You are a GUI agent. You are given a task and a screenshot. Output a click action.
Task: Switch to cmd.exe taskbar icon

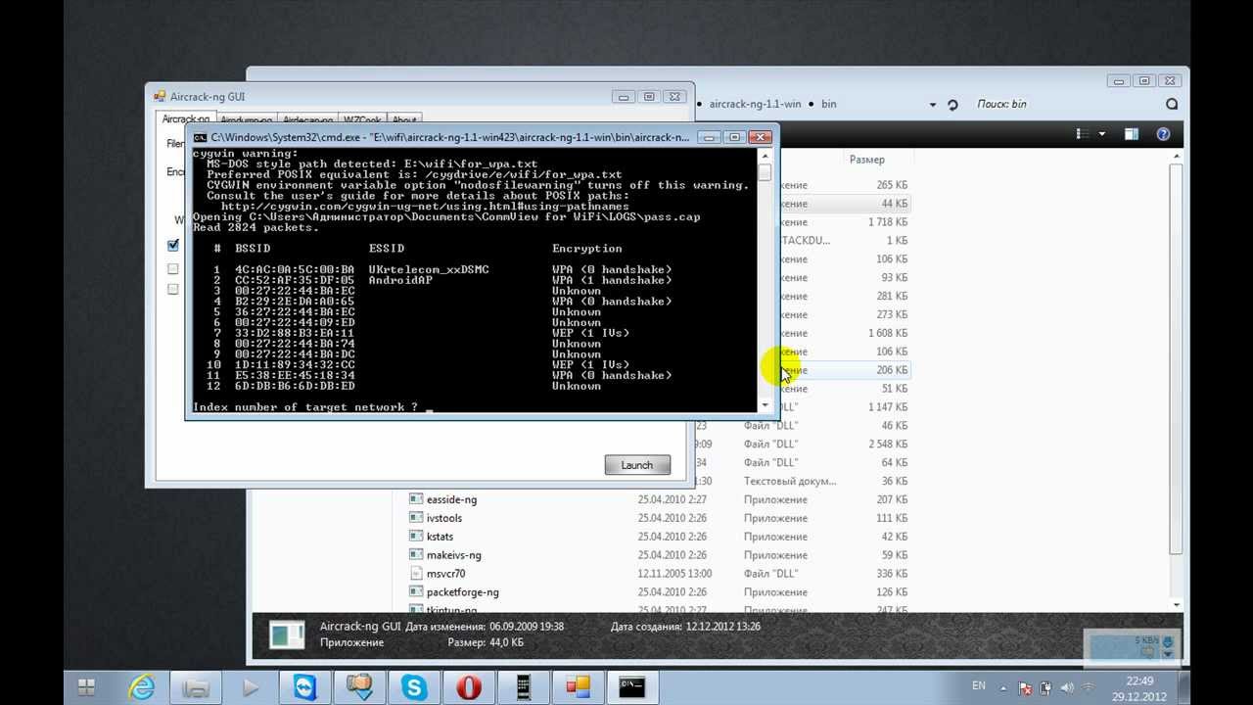click(632, 687)
